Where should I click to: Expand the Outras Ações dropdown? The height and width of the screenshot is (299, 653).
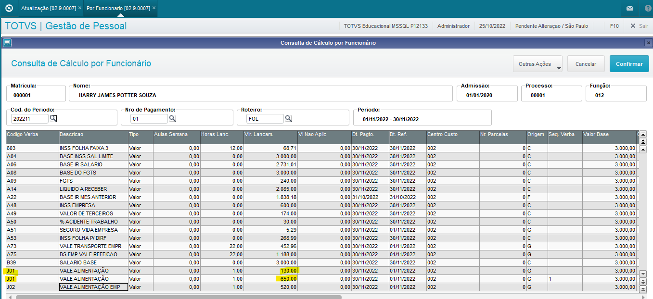tap(538, 64)
